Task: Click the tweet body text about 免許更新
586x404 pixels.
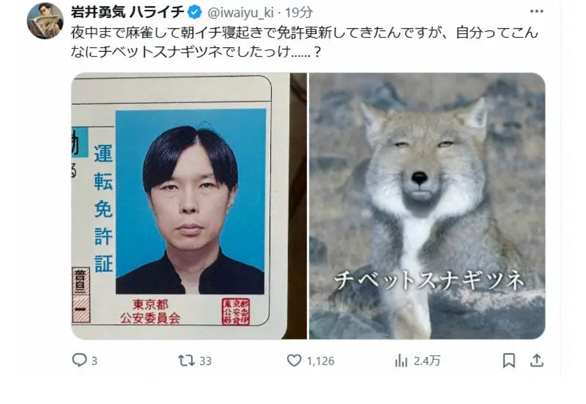Action: coord(304,42)
